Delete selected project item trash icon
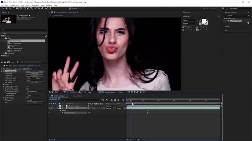The image size is (252, 141). pyautogui.click(x=18, y=62)
